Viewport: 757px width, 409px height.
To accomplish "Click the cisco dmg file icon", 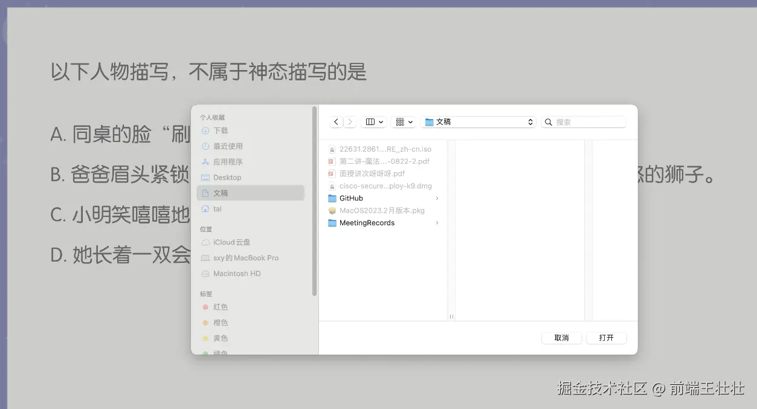I will (x=332, y=186).
